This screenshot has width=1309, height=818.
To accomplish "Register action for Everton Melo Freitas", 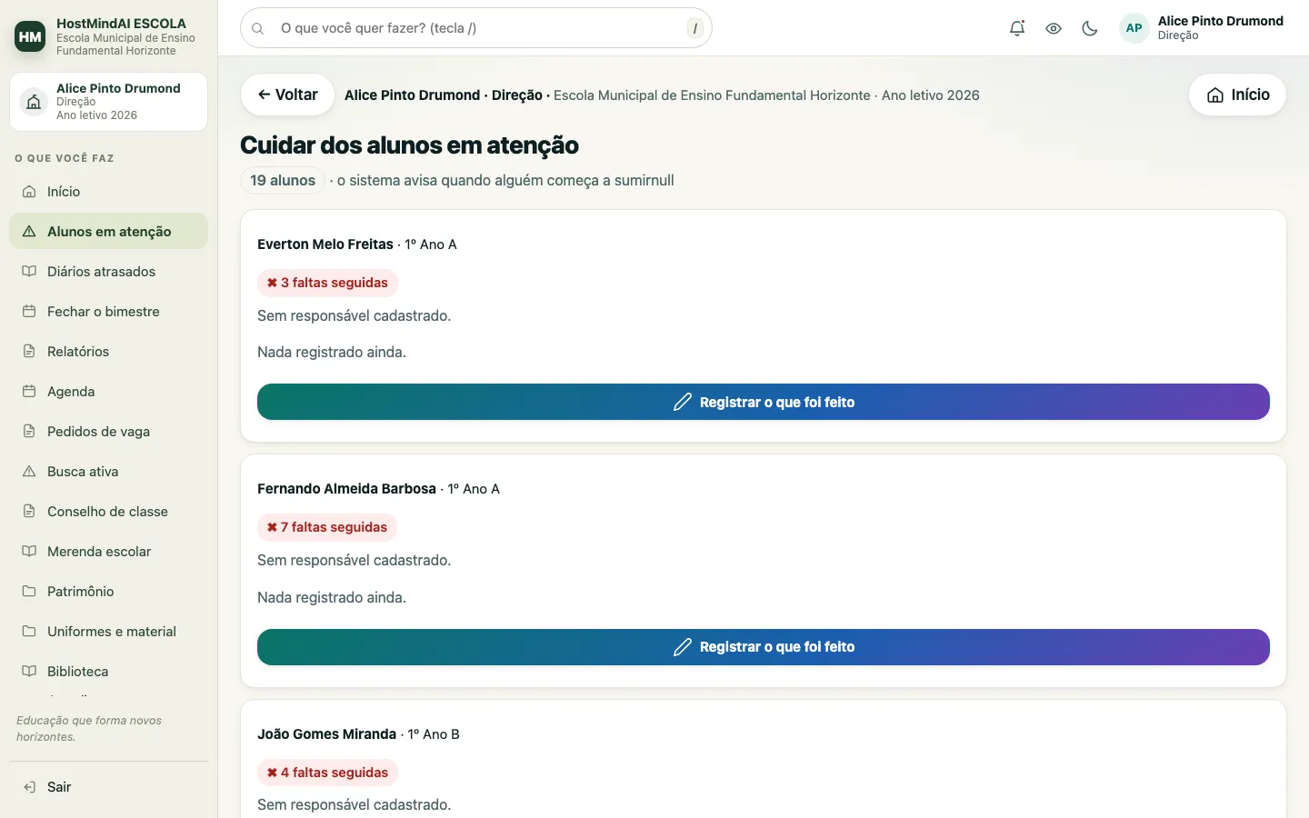I will (764, 402).
